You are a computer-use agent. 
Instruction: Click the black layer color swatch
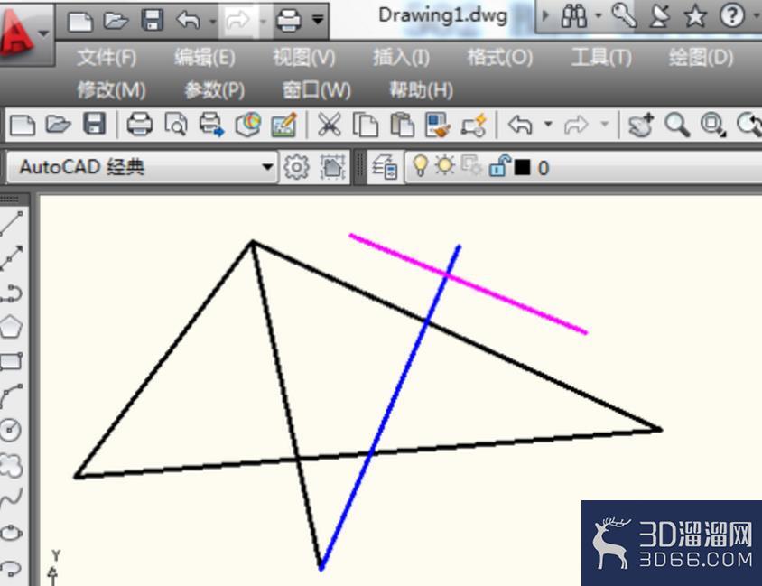click(x=522, y=167)
